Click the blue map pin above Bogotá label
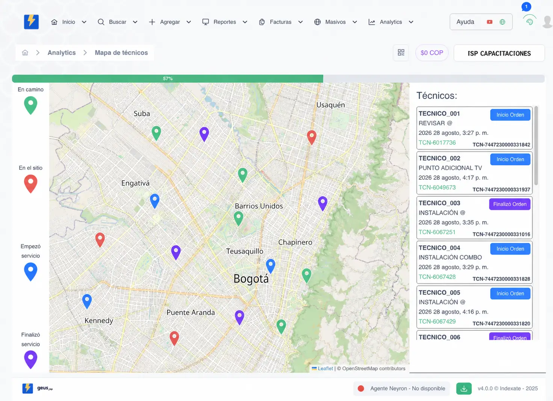553x401 pixels. point(270,266)
